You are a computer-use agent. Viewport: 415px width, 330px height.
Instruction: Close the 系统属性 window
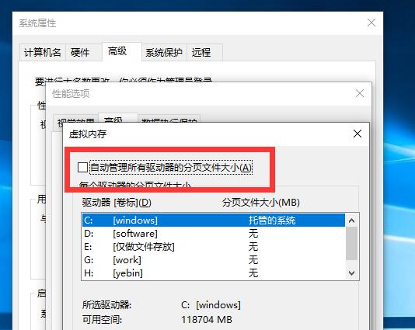point(371,23)
